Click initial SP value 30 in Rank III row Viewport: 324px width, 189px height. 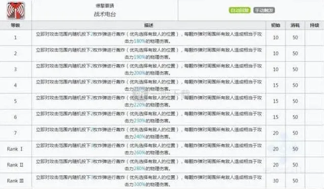coord(276,181)
